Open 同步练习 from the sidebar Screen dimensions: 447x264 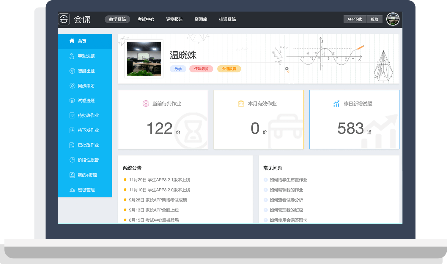[85, 86]
